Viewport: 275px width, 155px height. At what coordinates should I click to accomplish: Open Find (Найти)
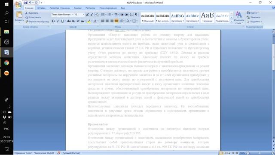point(253,13)
